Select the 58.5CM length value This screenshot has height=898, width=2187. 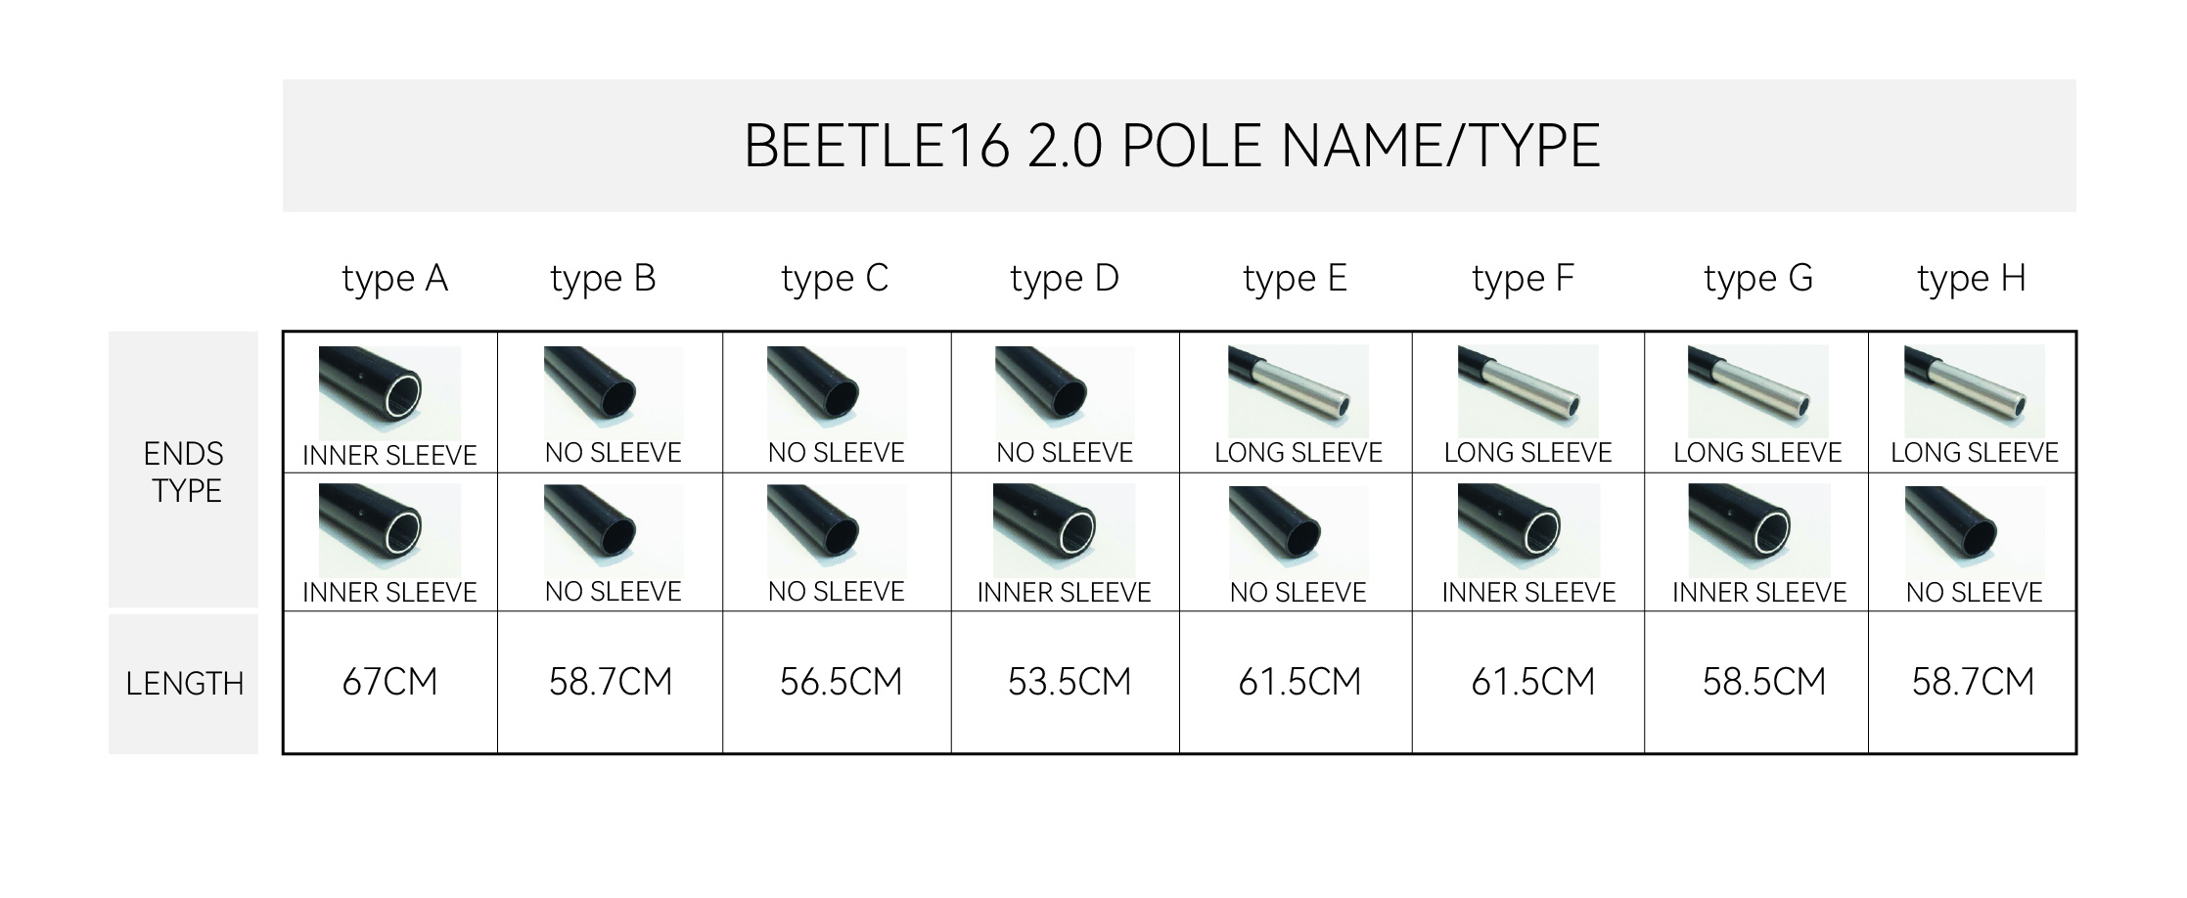1764,682
